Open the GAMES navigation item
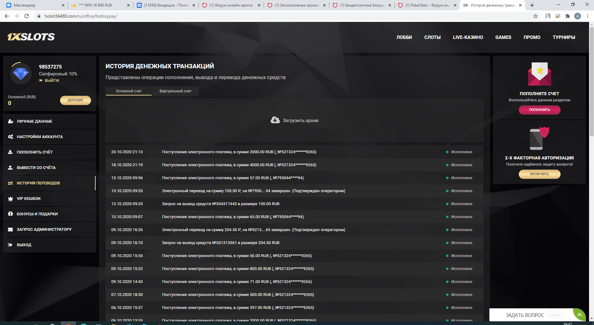This screenshot has height=325, width=594. [503, 37]
